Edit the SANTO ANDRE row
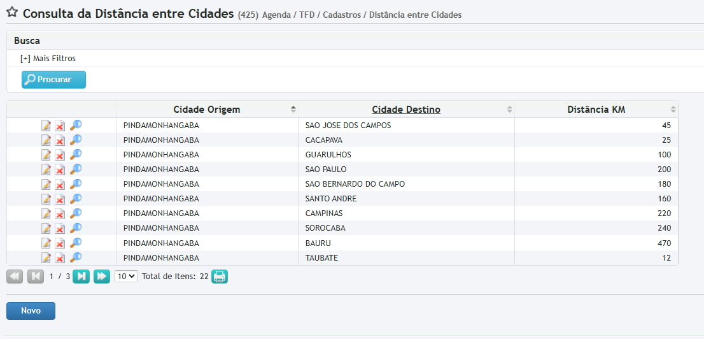The image size is (704, 339). pyautogui.click(x=46, y=199)
